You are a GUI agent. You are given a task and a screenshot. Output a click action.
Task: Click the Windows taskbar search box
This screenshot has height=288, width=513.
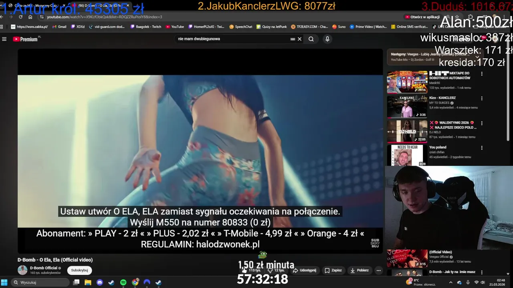(40, 282)
